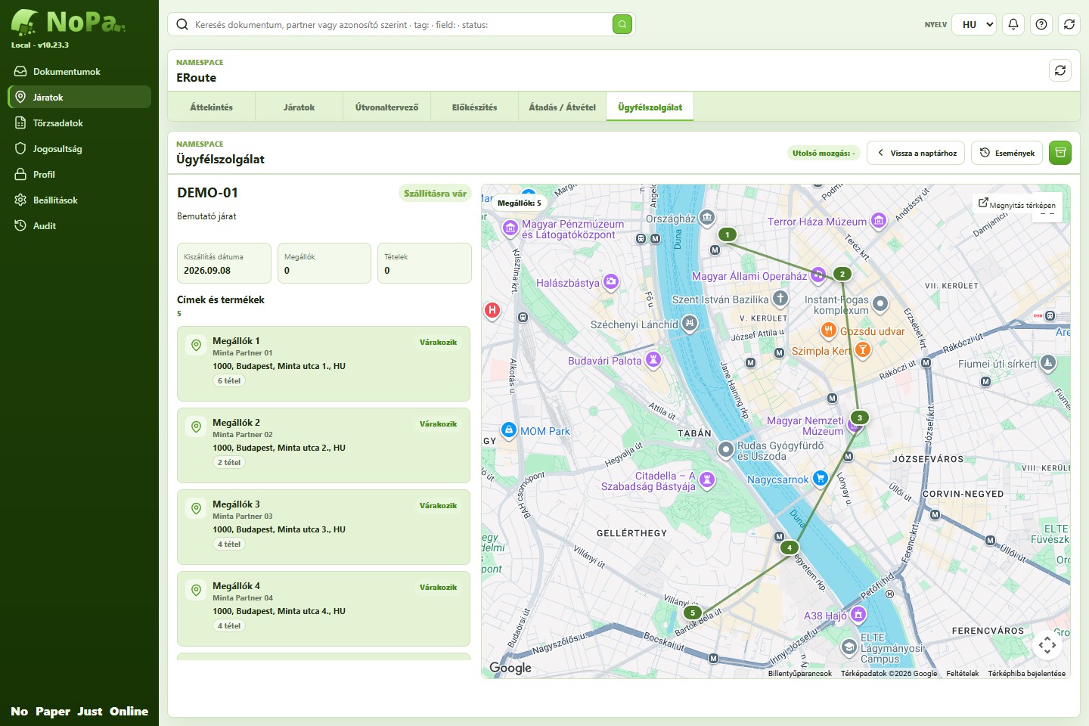Open the Események button
This screenshot has width=1089, height=726.
click(x=1007, y=153)
